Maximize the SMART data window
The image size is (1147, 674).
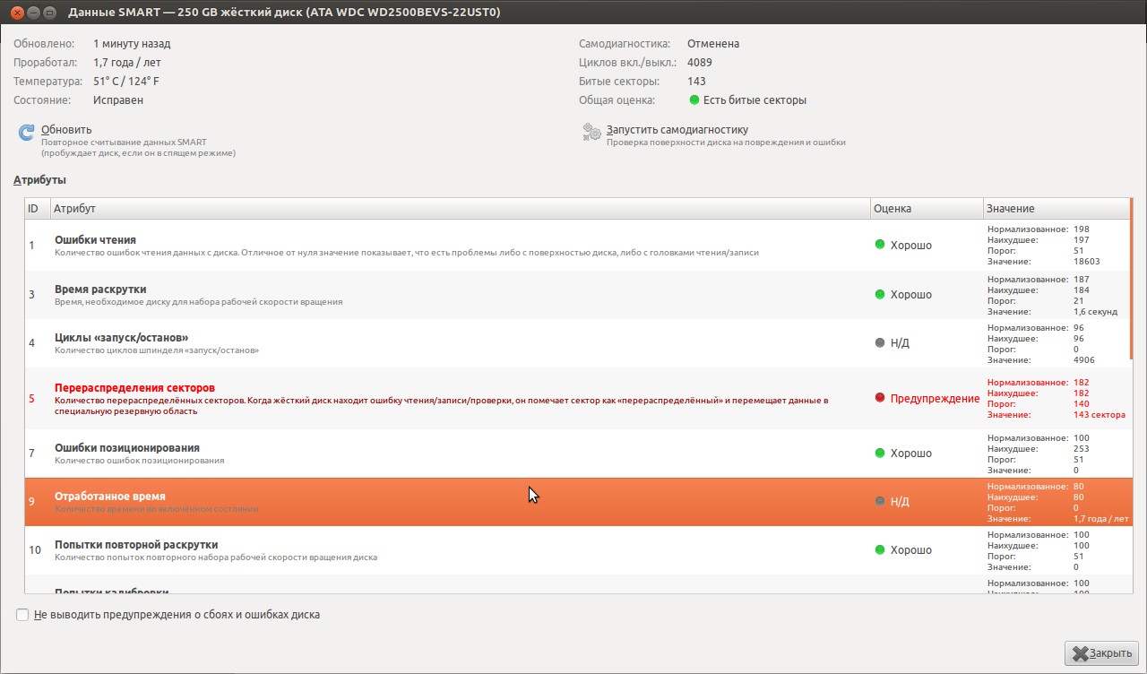(49, 13)
